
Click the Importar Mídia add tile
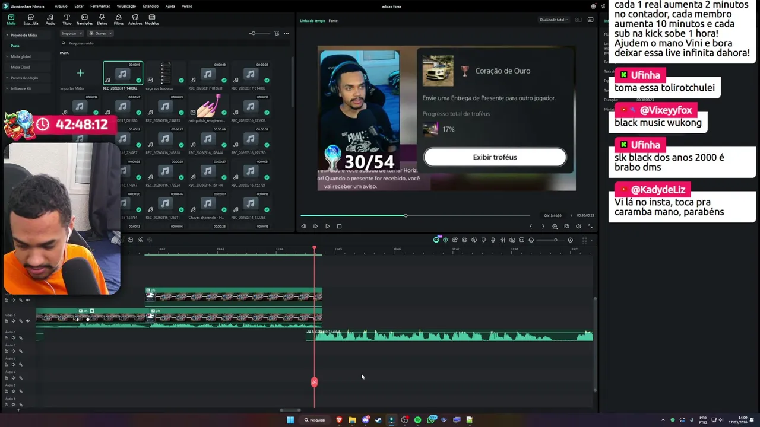(80, 74)
